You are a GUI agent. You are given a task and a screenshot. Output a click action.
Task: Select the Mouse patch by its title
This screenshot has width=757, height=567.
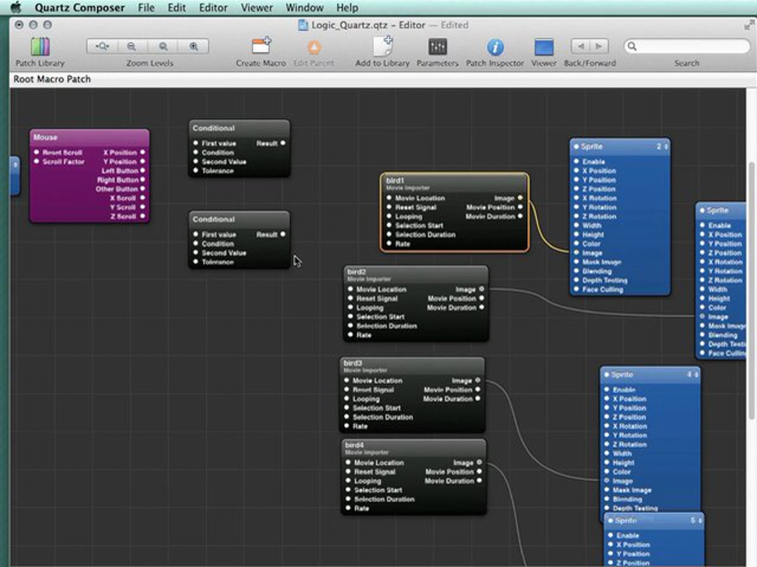pos(45,137)
